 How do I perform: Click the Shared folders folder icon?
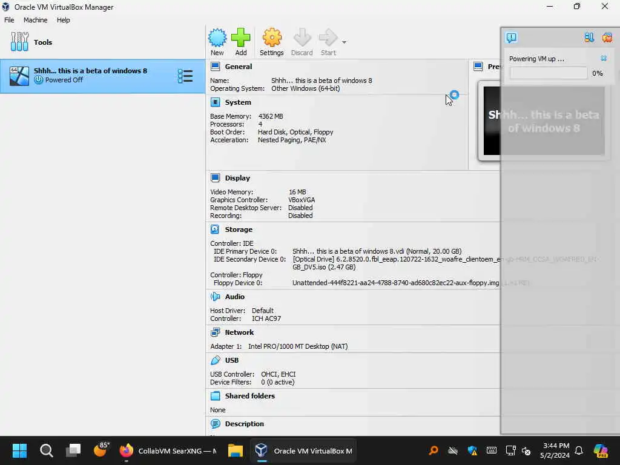[x=215, y=396]
